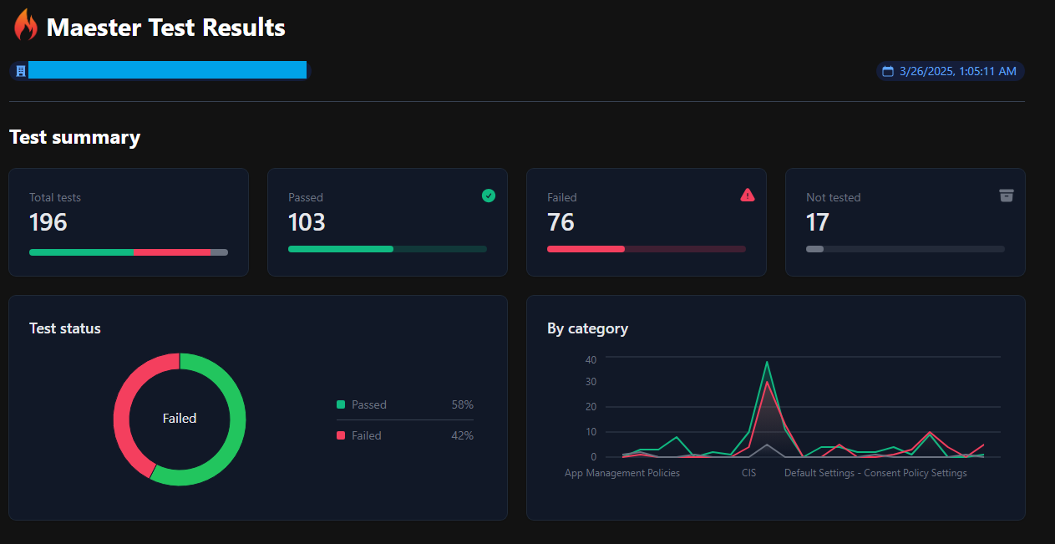Open the date picker via the timestamp button
The width and height of the screenshot is (1055, 544).
click(x=950, y=71)
